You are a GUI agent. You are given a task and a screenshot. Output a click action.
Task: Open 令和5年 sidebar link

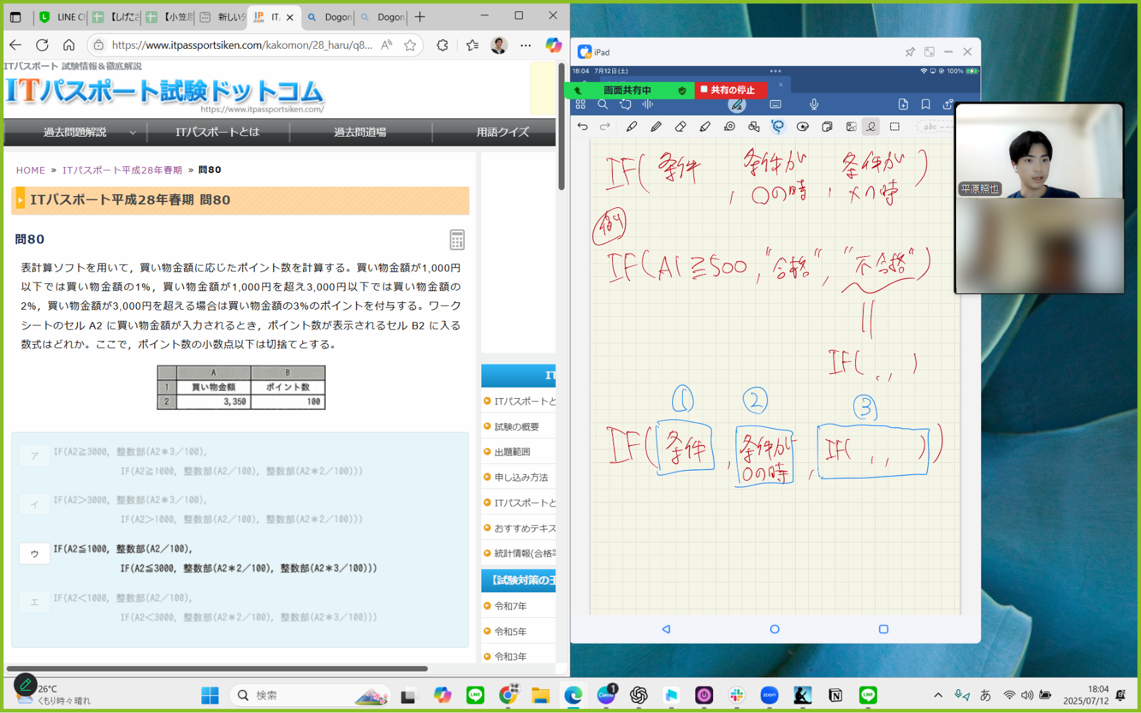coord(510,631)
